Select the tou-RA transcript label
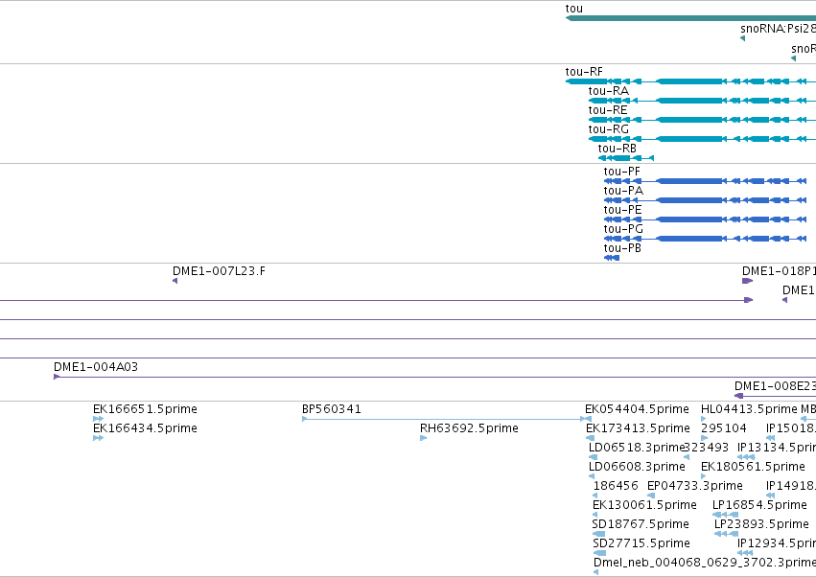The image size is (816, 577). coord(608,91)
